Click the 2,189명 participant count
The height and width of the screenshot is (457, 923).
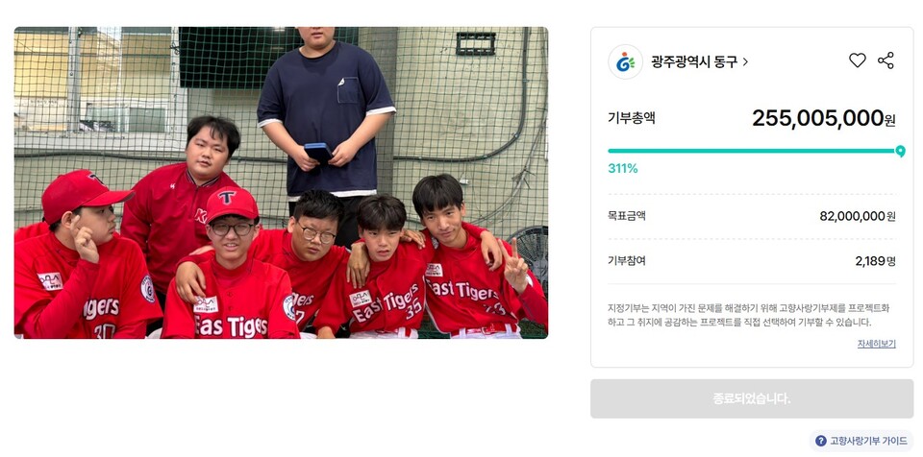[875, 261]
